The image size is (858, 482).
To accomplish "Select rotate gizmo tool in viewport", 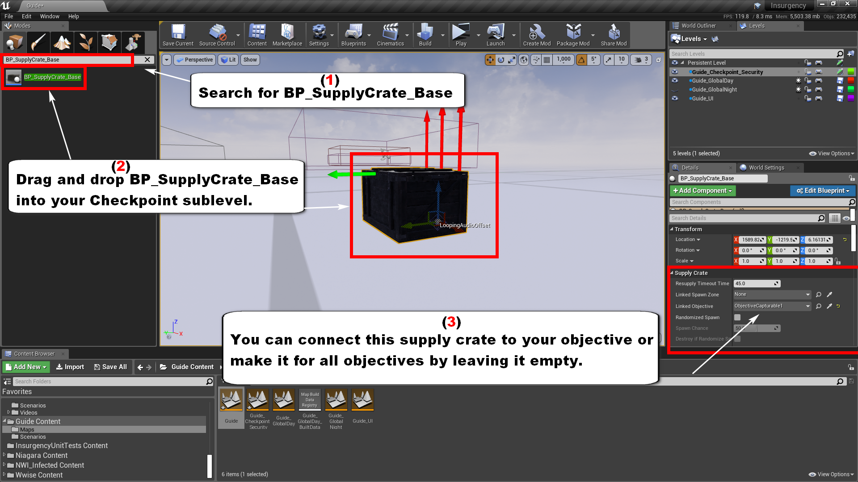I will pyautogui.click(x=501, y=60).
